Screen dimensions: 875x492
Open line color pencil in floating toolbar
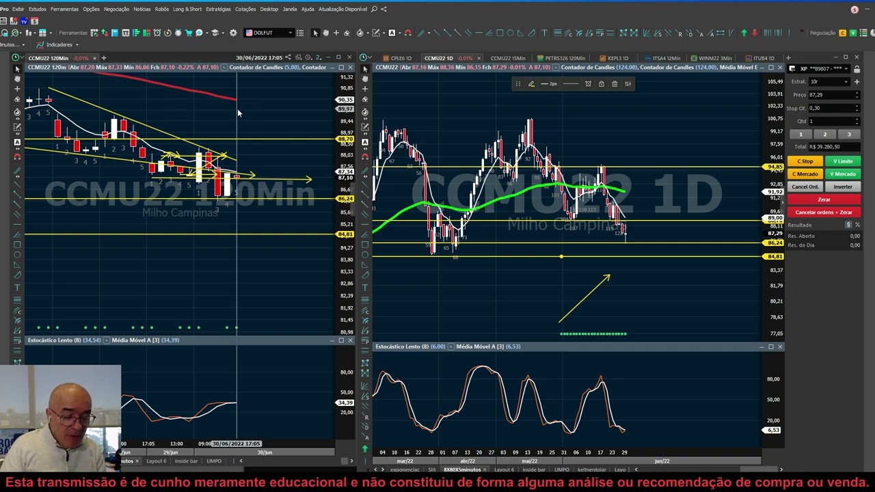[531, 83]
